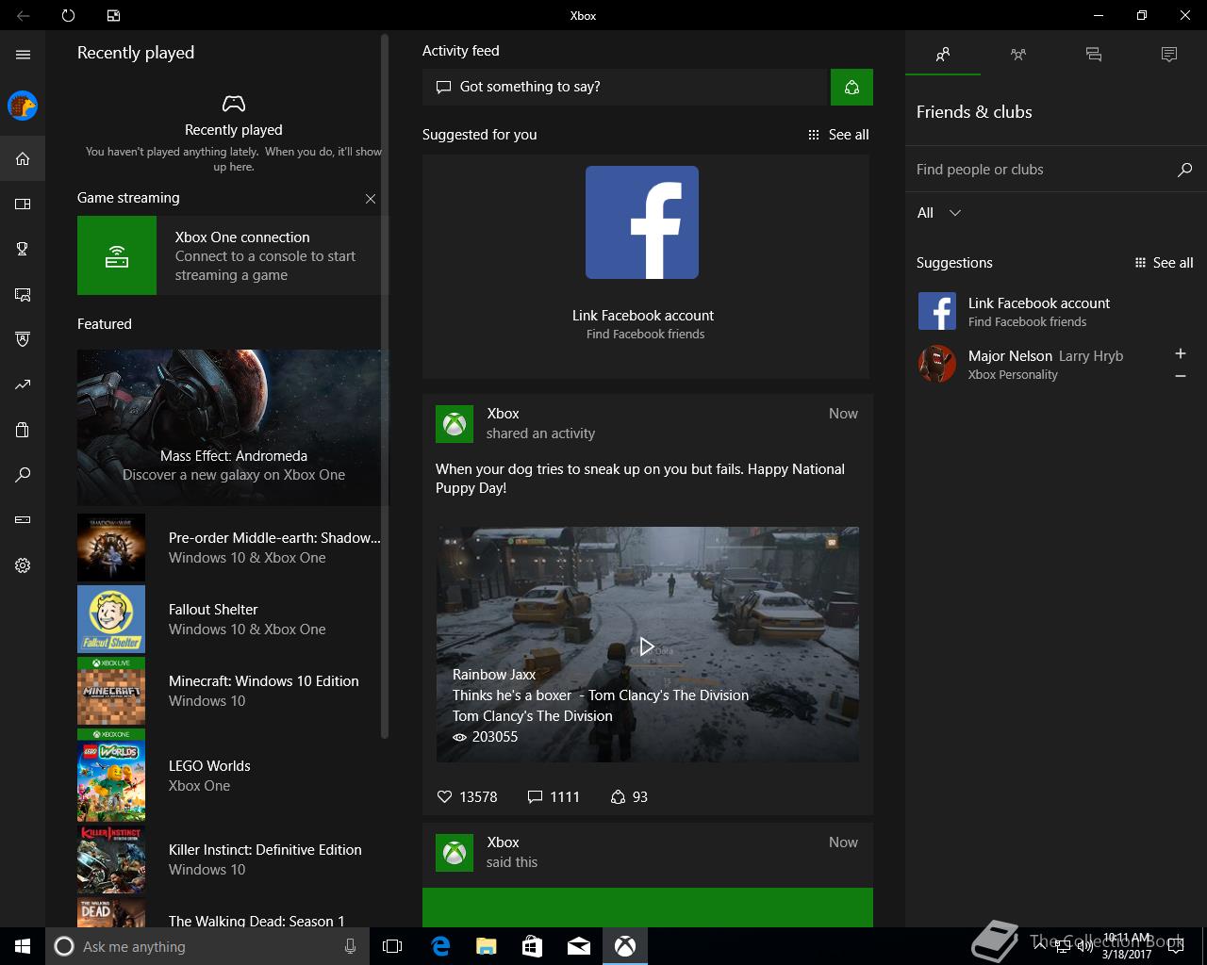Open comments showing 1111
This screenshot has height=965, width=1207.
coord(554,797)
